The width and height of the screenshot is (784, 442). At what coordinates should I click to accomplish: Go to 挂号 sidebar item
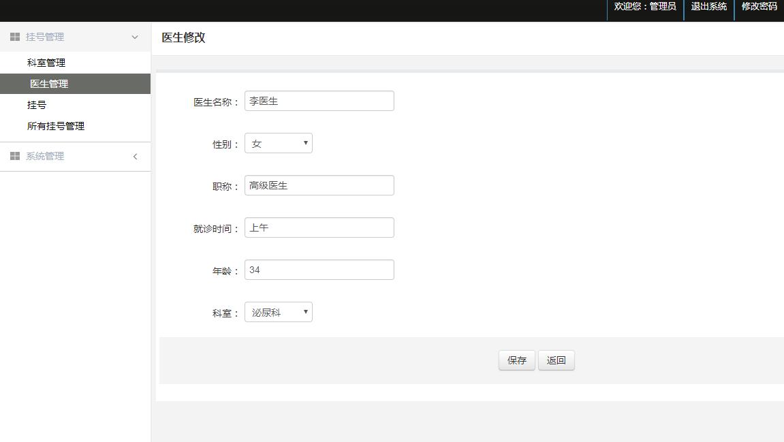pos(37,105)
